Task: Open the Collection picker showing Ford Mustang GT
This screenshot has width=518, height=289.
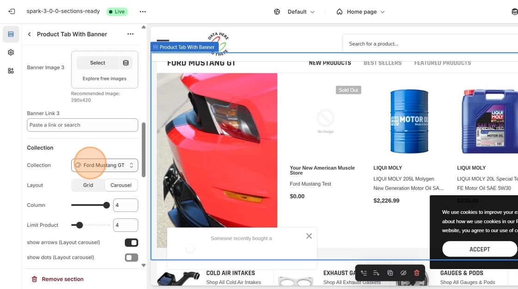Action: (105, 165)
